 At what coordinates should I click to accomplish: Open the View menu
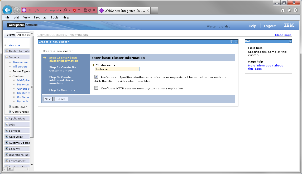point(26,17)
